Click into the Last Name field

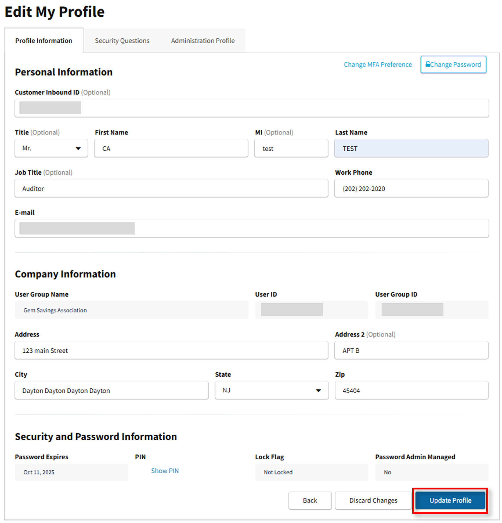click(411, 148)
